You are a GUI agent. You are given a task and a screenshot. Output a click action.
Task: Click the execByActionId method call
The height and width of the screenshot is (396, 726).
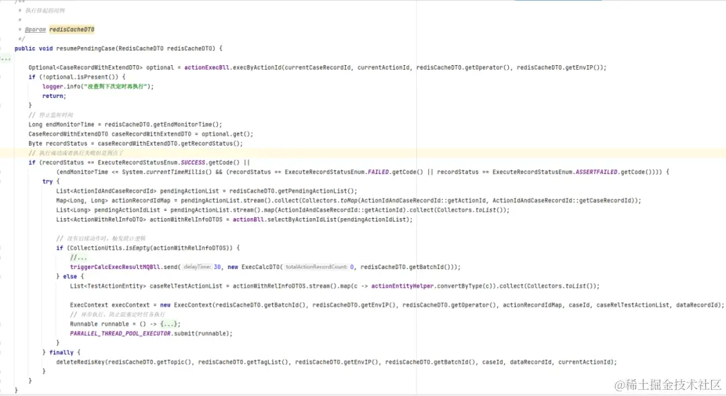tap(257, 68)
